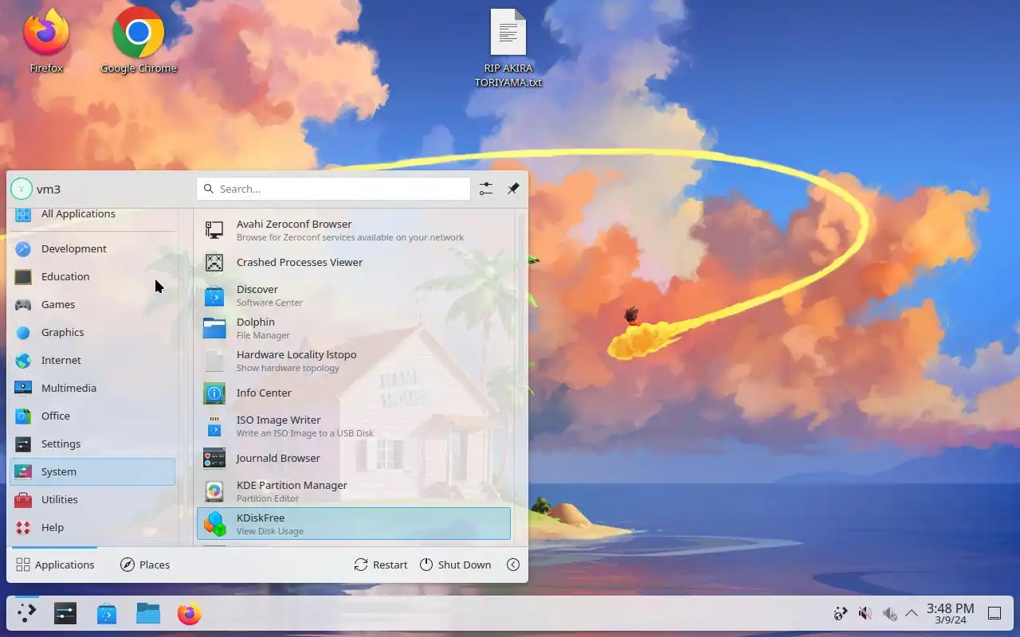Select the Development category
This screenshot has height=637, width=1020.
coord(92,248)
